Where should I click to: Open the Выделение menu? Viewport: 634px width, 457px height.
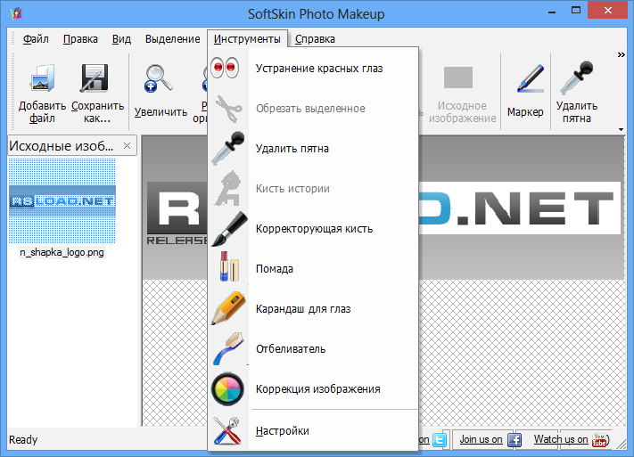172,39
